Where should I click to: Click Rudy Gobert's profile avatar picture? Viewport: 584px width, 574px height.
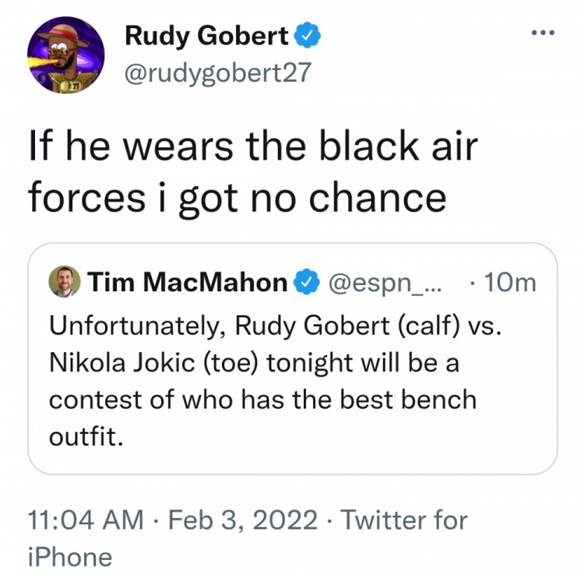tap(65, 55)
